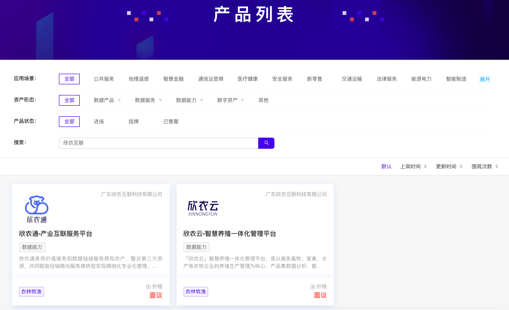Viewport: 509px width, 310px height.
Task: Select the 其他 asset type
Action: pos(263,100)
